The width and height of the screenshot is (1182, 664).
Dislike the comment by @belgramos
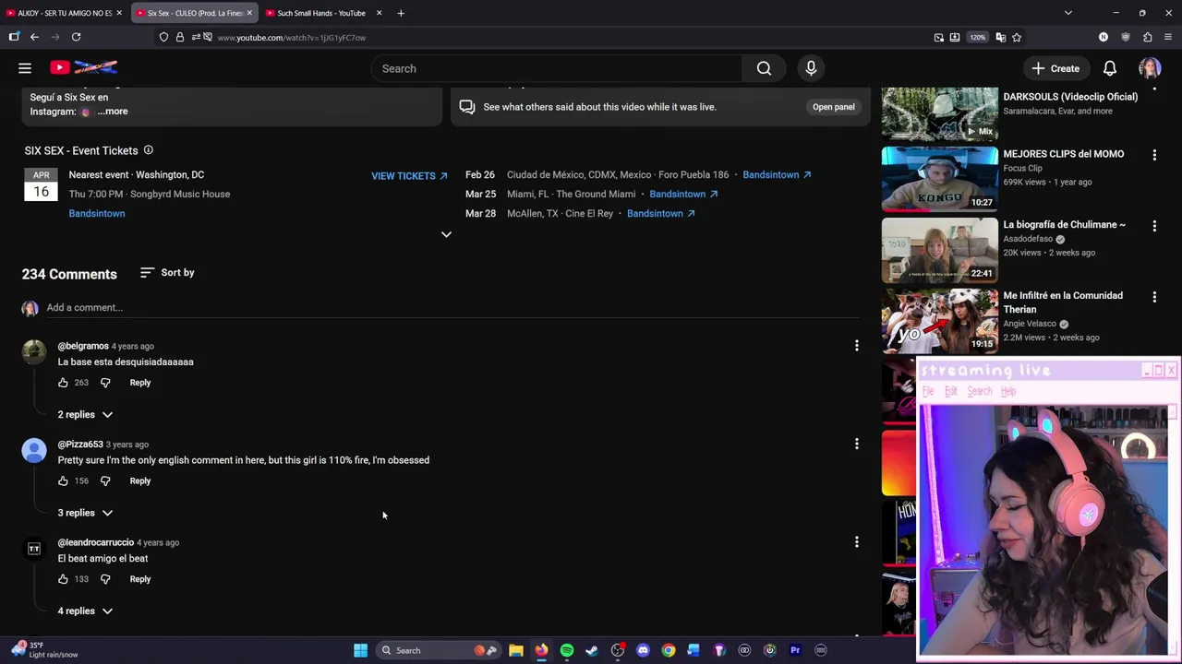point(105,383)
